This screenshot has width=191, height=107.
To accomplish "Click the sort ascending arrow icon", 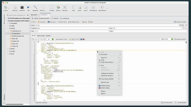I will [x=184, y=28].
